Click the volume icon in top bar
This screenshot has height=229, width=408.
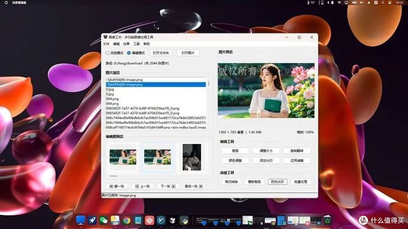[x=362, y=3]
